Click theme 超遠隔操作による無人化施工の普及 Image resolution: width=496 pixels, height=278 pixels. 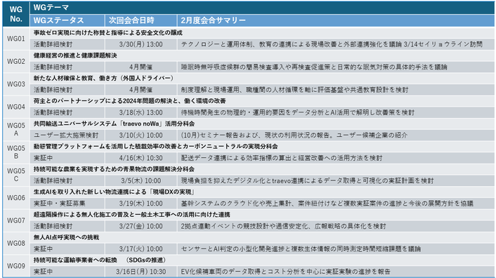click(81, 215)
